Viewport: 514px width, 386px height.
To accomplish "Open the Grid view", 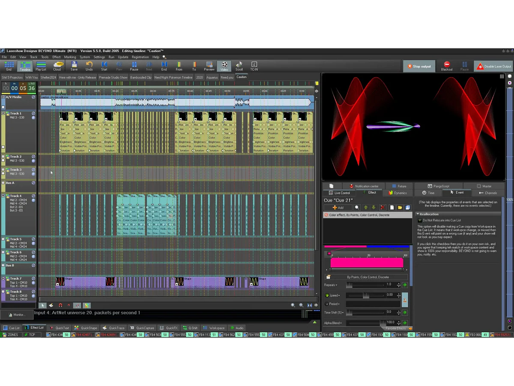I will click(x=9, y=66).
